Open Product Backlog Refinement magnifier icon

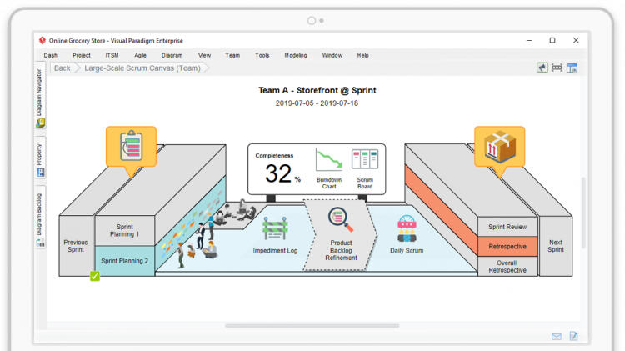click(341, 220)
